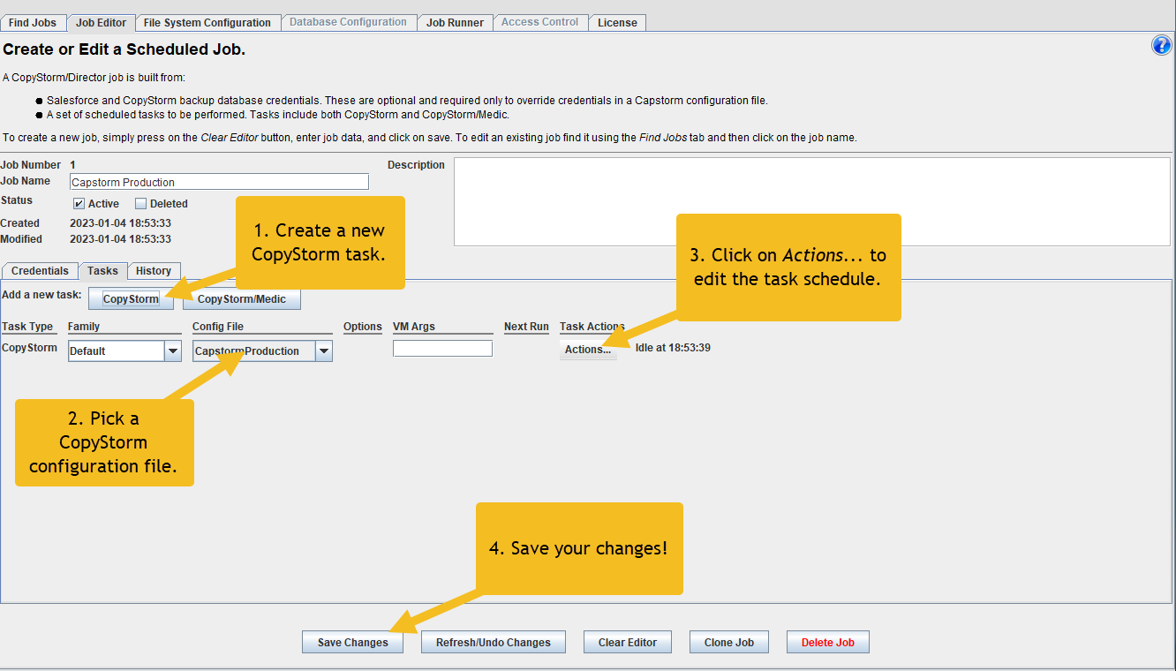Toggle the Deleted status checkbox
The image size is (1176, 671).
click(x=141, y=204)
